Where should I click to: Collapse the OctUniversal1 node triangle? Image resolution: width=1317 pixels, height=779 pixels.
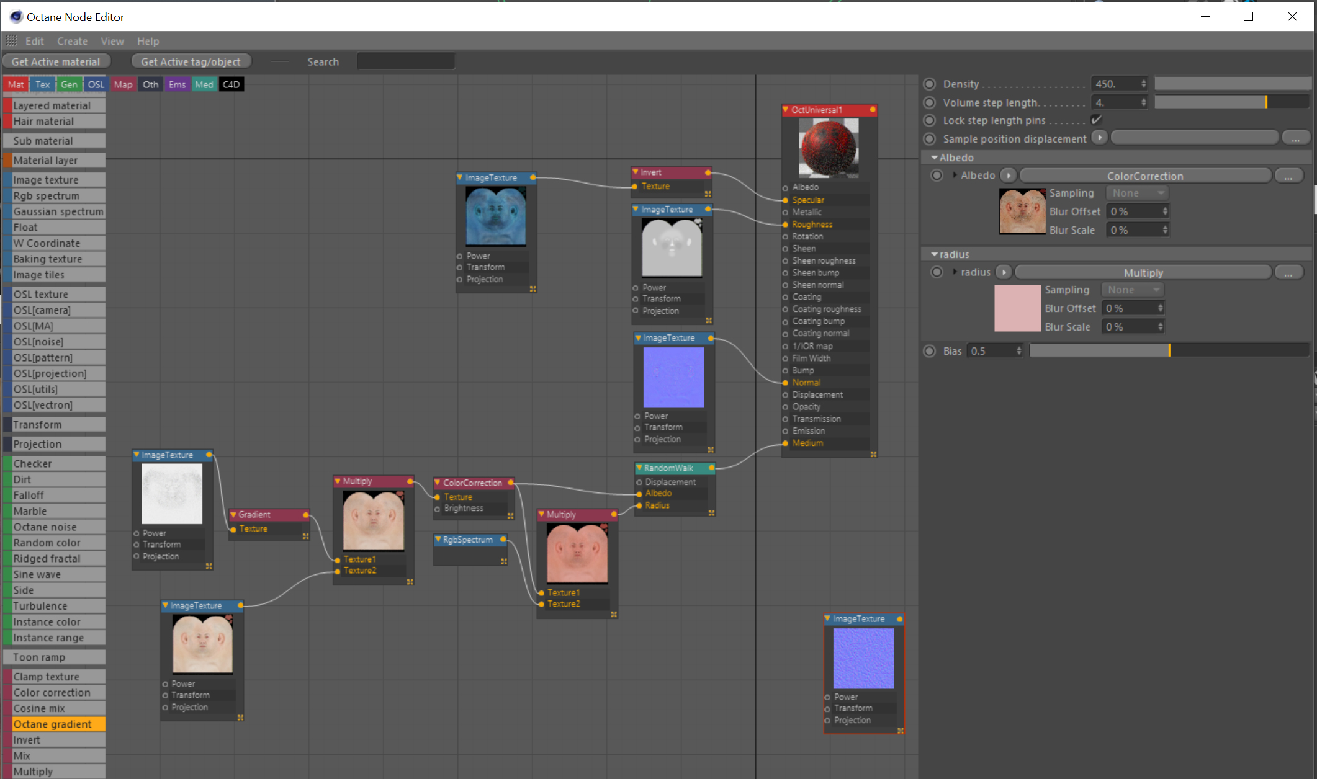coord(786,110)
